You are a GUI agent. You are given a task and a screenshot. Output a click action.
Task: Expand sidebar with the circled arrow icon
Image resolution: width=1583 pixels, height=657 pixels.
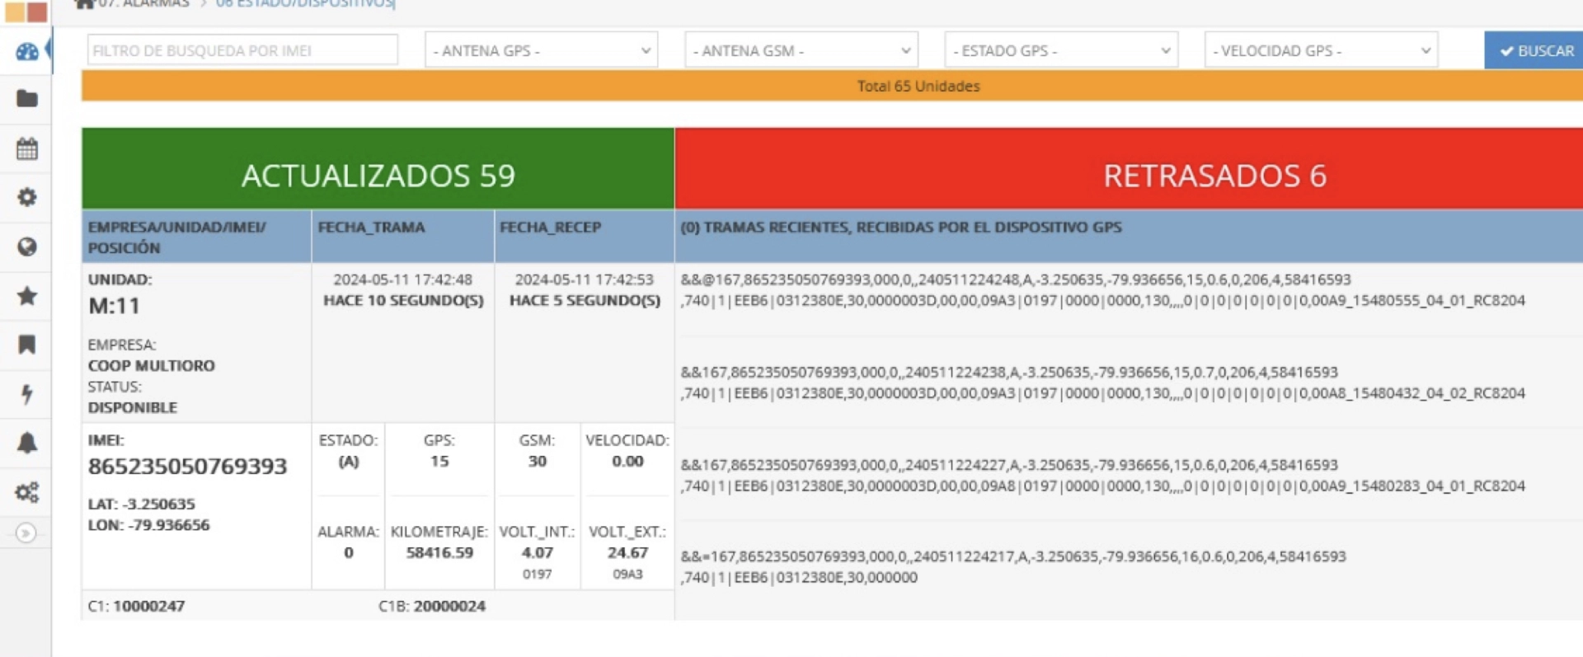coord(26,533)
